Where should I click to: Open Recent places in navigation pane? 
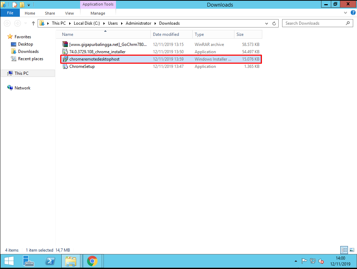(x=31, y=59)
